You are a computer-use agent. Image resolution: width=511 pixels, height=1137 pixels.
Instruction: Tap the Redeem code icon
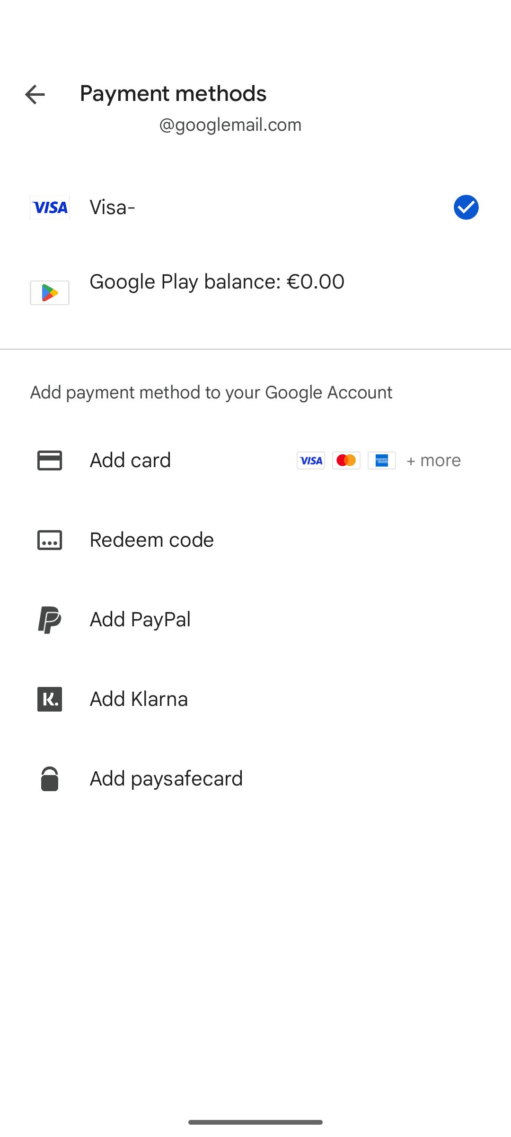[x=50, y=540]
